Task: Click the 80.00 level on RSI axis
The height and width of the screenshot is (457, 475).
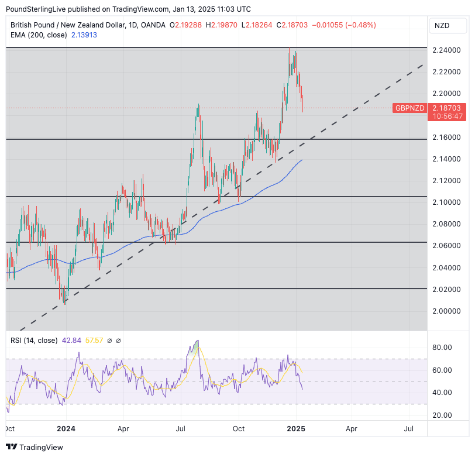Action: 442,348
